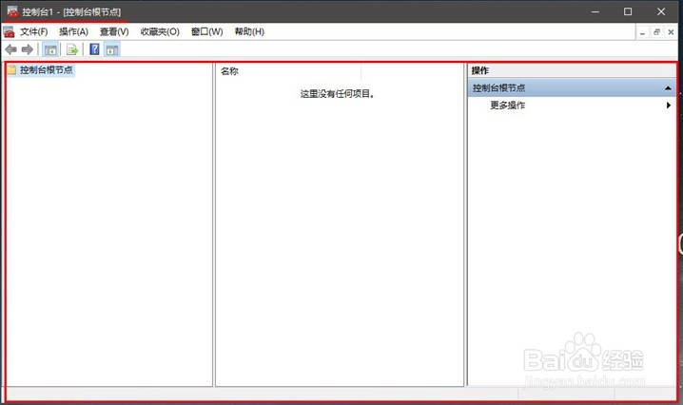The image size is (683, 405).
Task: Select 控制台根节点 in the console tree
Action: 47,70
